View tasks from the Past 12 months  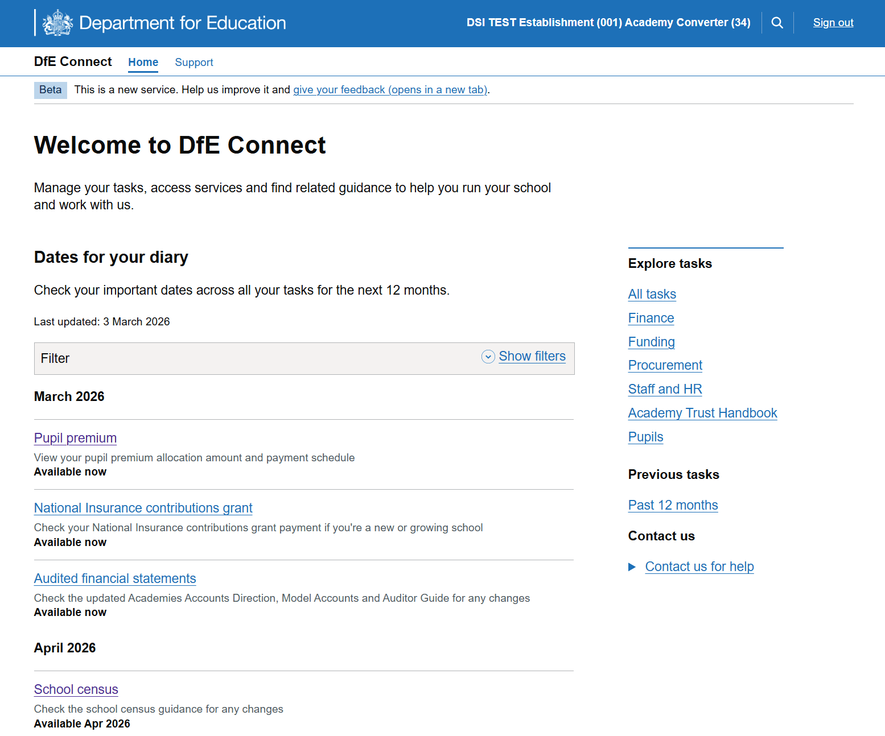[x=673, y=505]
